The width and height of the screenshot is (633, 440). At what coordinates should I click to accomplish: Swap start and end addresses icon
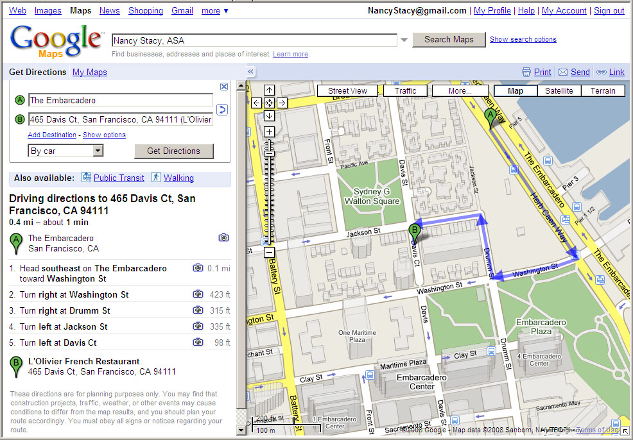(222, 110)
